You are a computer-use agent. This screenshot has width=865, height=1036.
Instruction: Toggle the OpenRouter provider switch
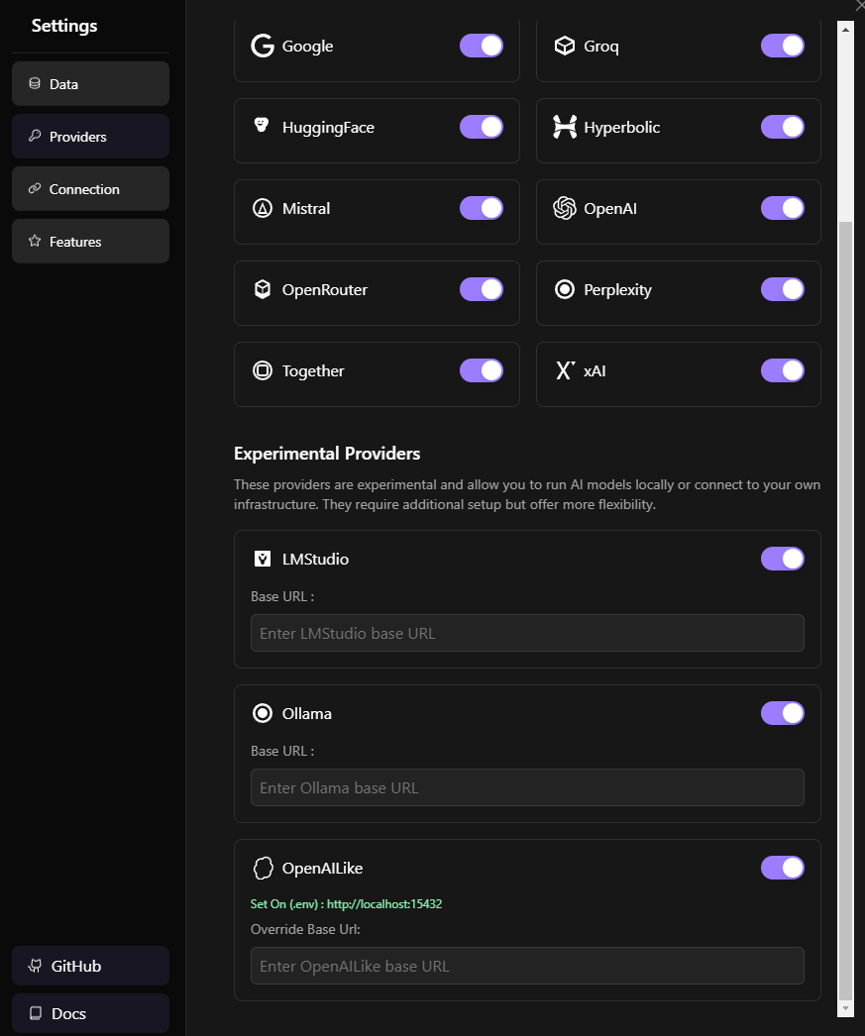coord(482,289)
